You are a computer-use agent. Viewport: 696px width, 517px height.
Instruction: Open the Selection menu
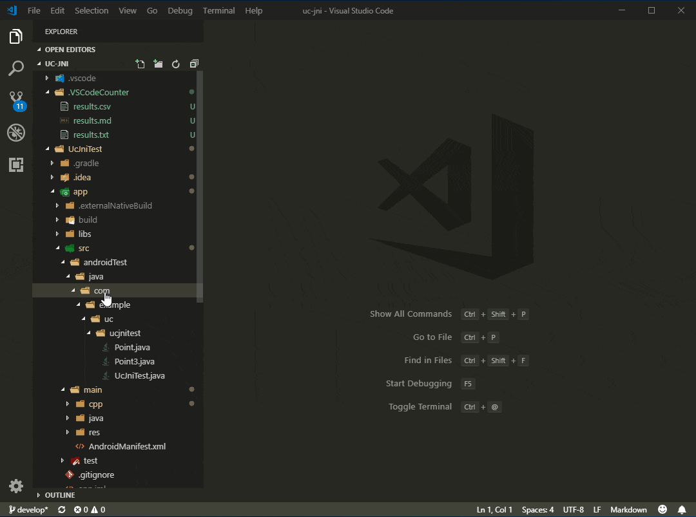92,11
